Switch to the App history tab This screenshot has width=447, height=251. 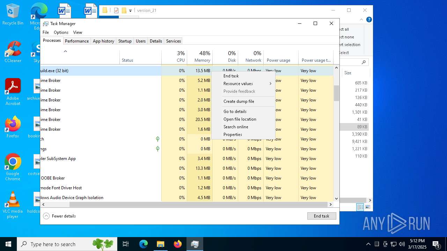pyautogui.click(x=103, y=41)
